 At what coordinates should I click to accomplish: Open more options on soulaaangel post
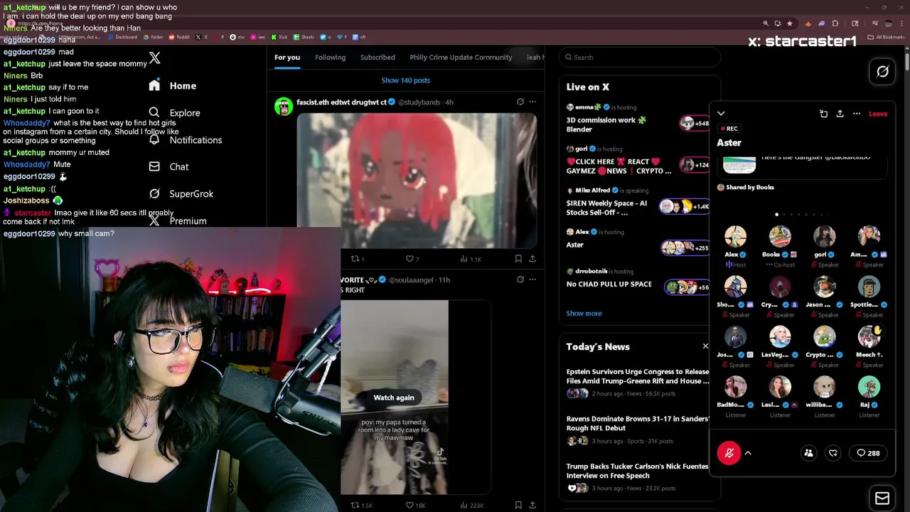[x=532, y=279]
